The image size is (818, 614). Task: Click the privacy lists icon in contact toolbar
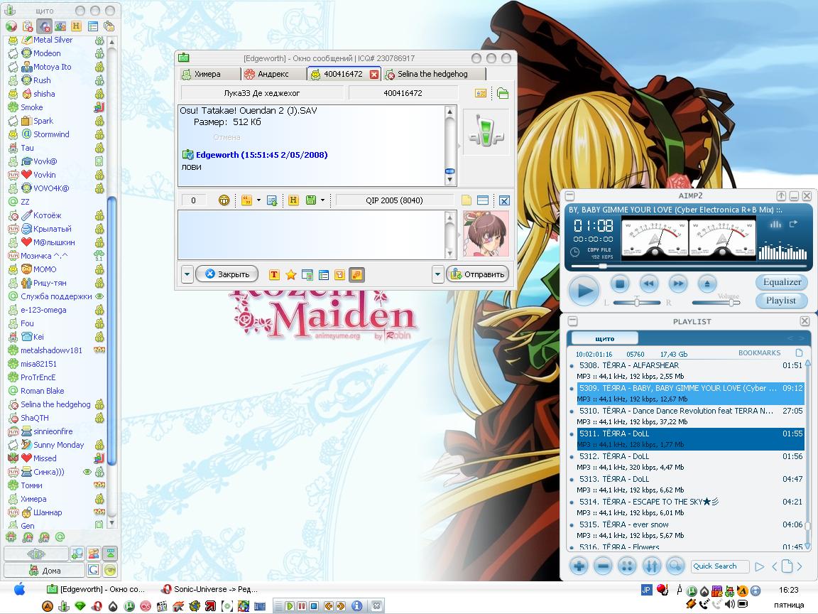(109, 26)
